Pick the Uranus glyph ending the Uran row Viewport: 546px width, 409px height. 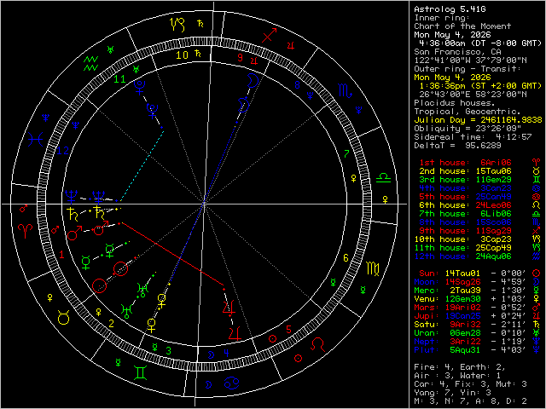tap(537, 333)
